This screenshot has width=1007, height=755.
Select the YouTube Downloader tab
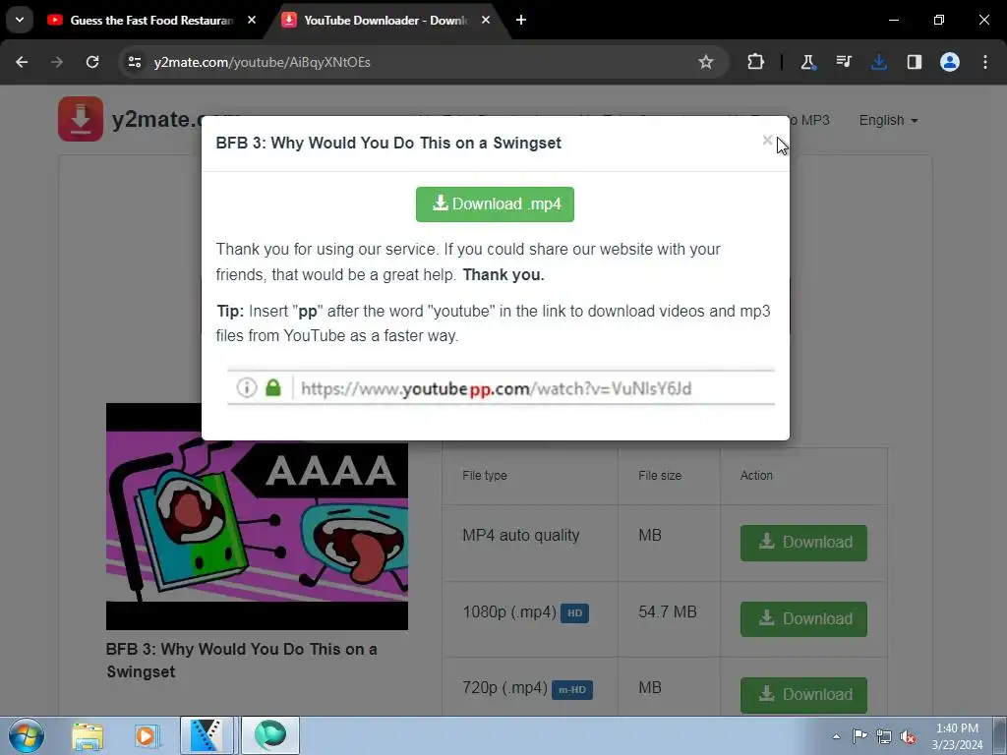coord(385,21)
